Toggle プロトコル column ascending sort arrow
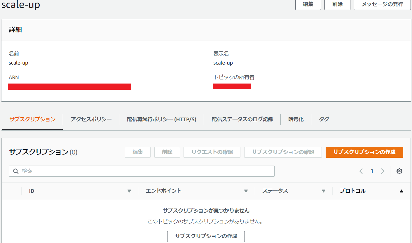This screenshot has height=243, width=412. pyautogui.click(x=401, y=191)
